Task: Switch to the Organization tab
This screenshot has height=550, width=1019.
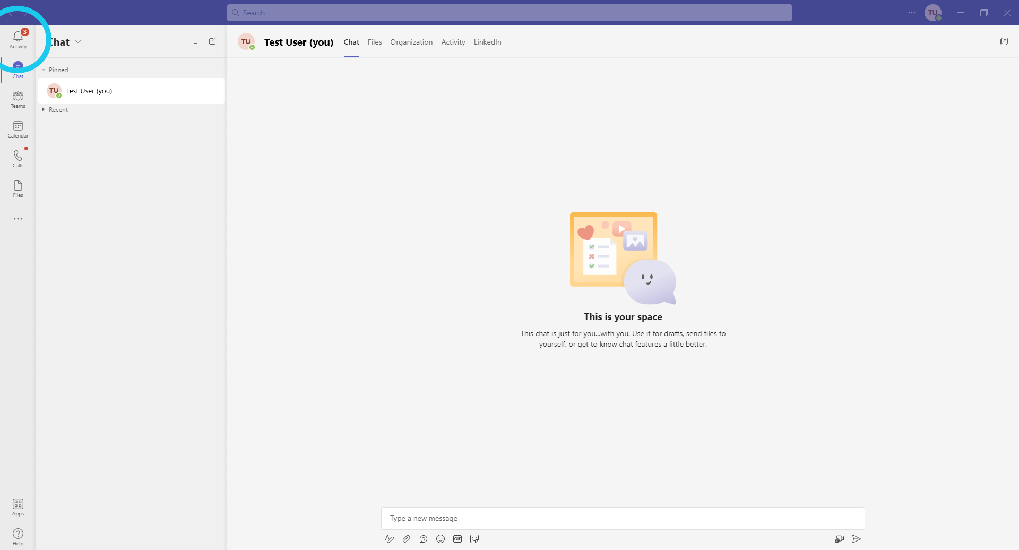Action: tap(411, 42)
